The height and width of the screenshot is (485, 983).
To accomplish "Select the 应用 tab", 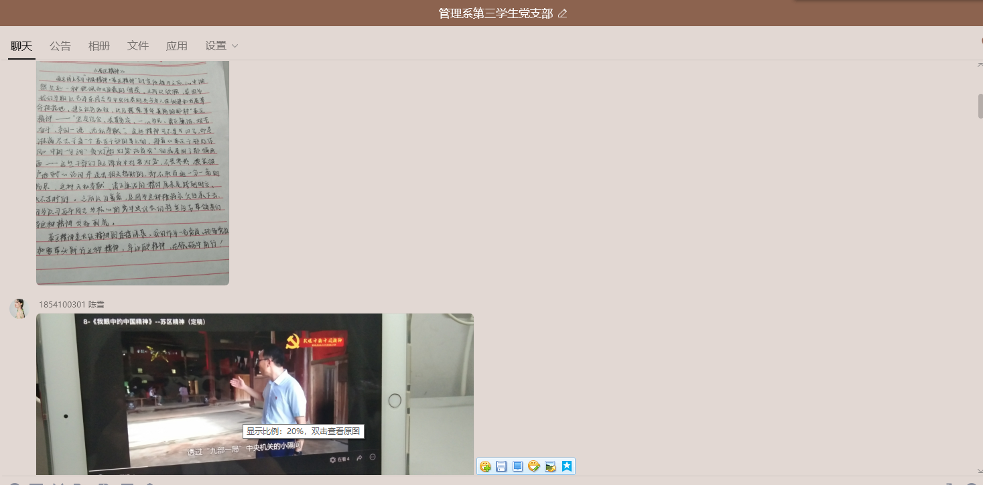I will [x=177, y=46].
